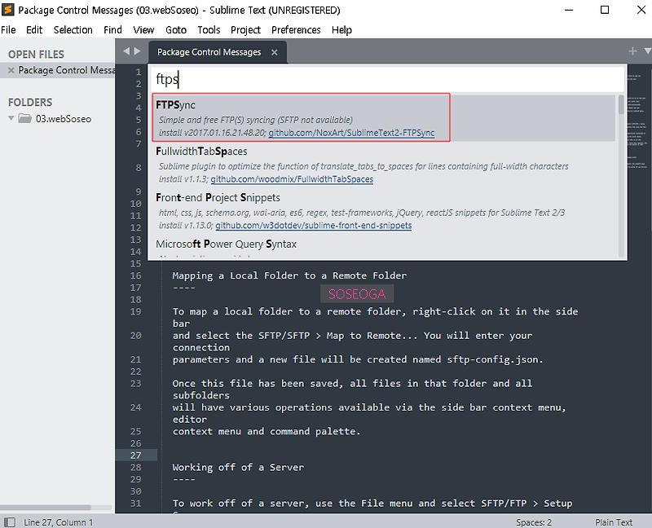Switch to the Package Control Messages tab
Viewport: 652px width, 528px height.
(x=208, y=51)
